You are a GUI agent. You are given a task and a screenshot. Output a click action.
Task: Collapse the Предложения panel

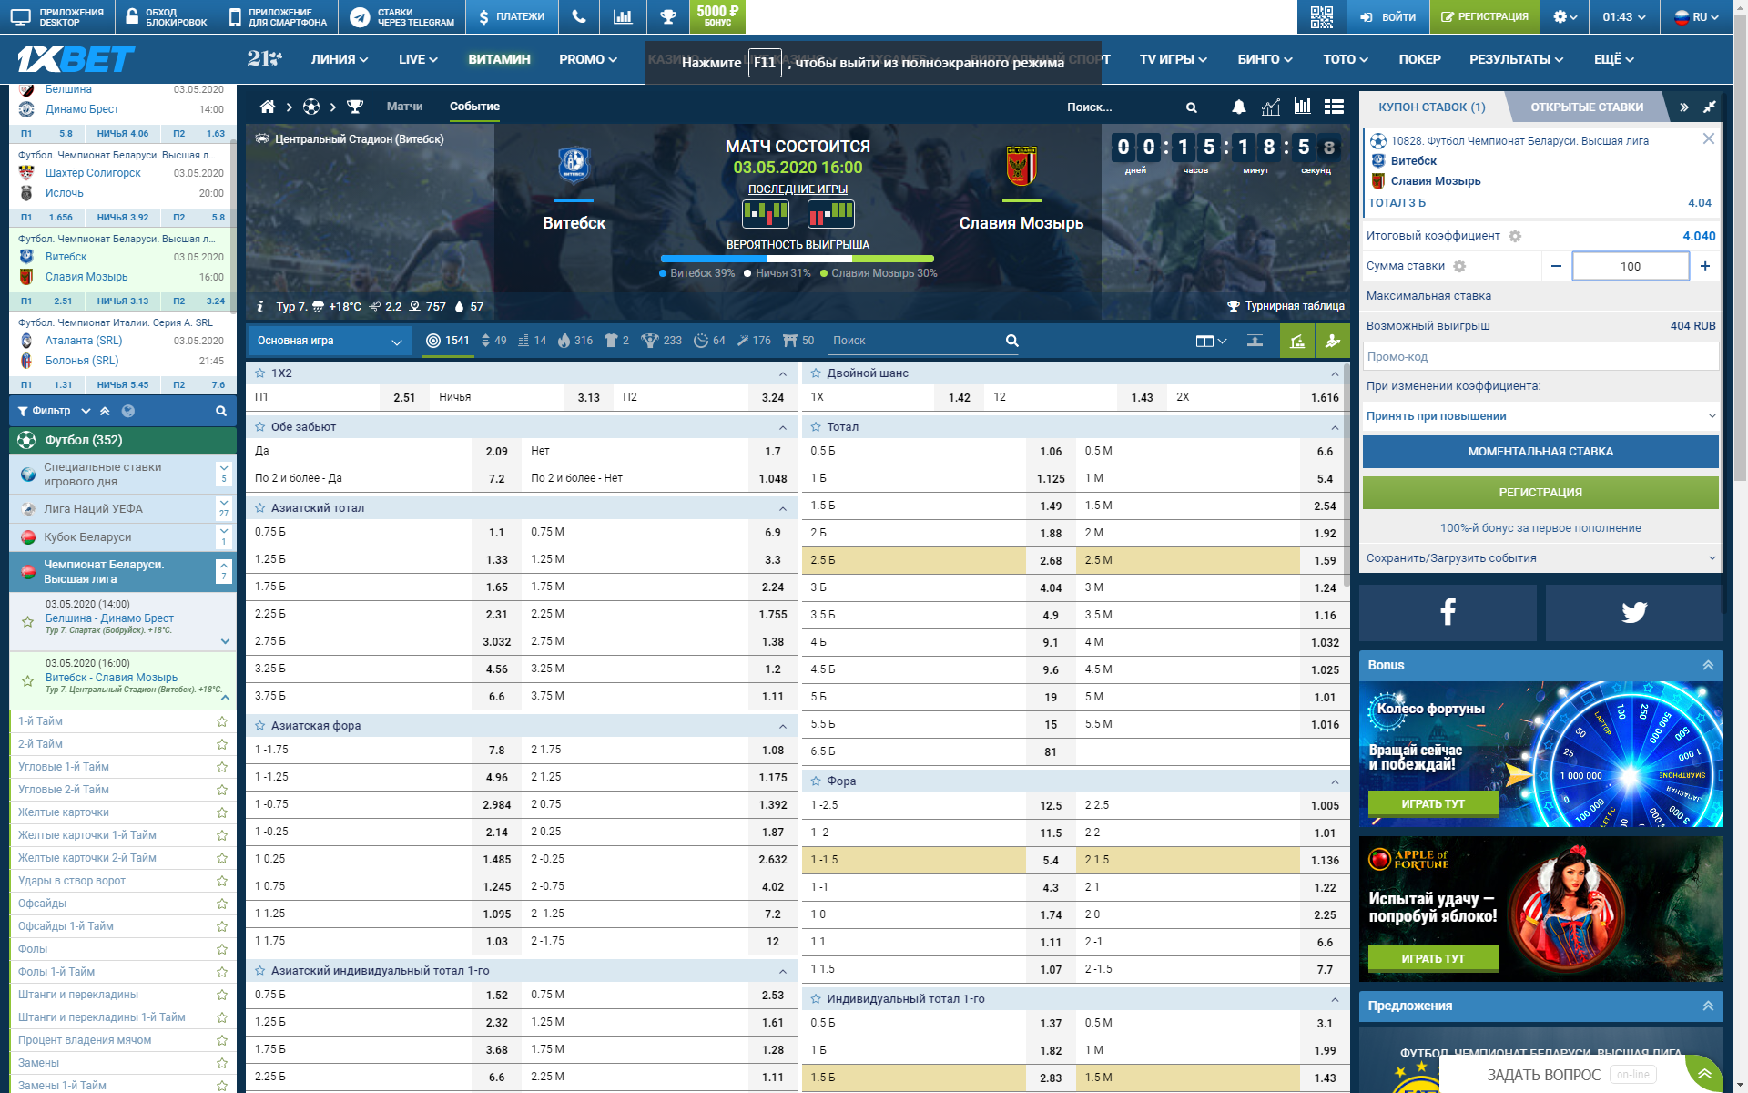coord(1708,1006)
